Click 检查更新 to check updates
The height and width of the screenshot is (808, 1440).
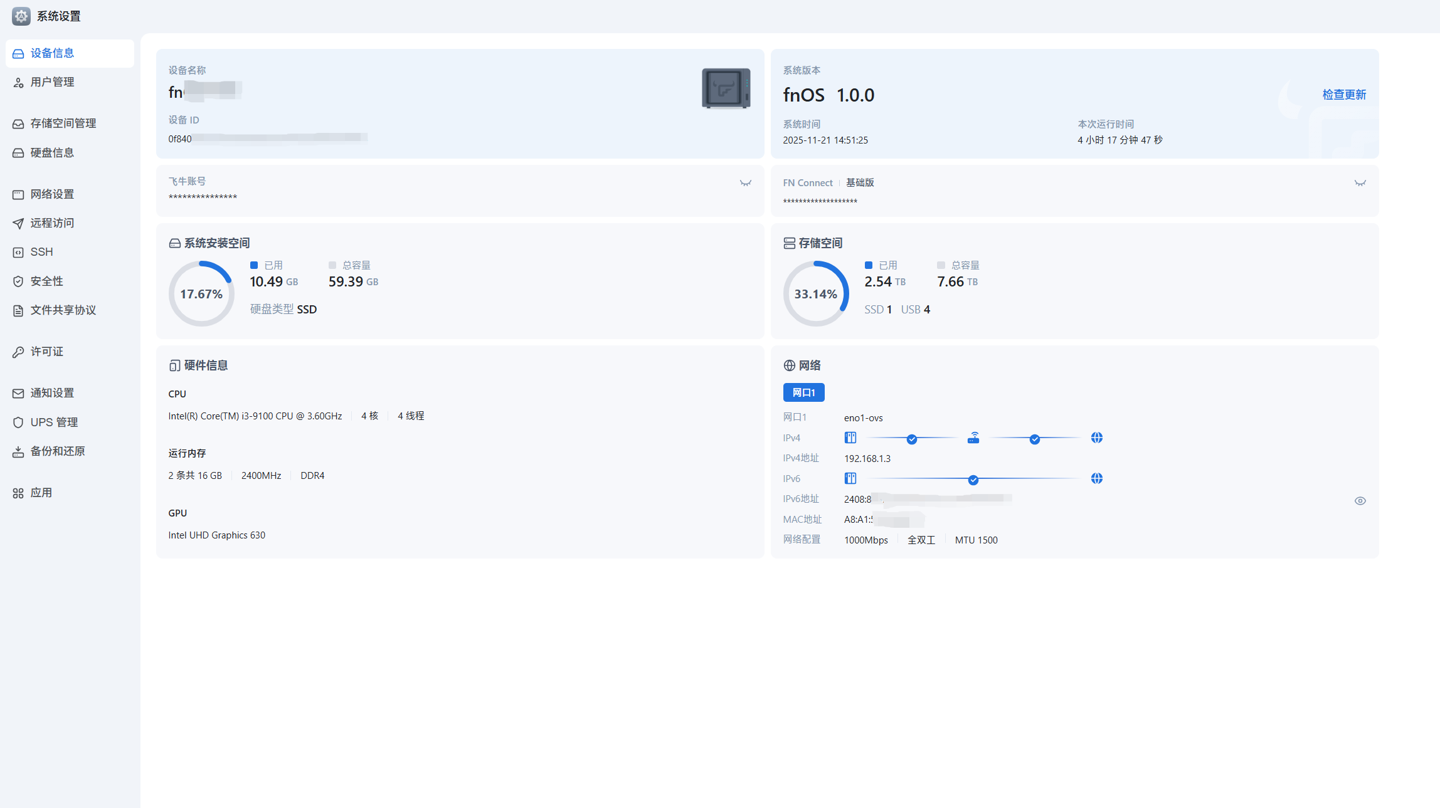1343,95
